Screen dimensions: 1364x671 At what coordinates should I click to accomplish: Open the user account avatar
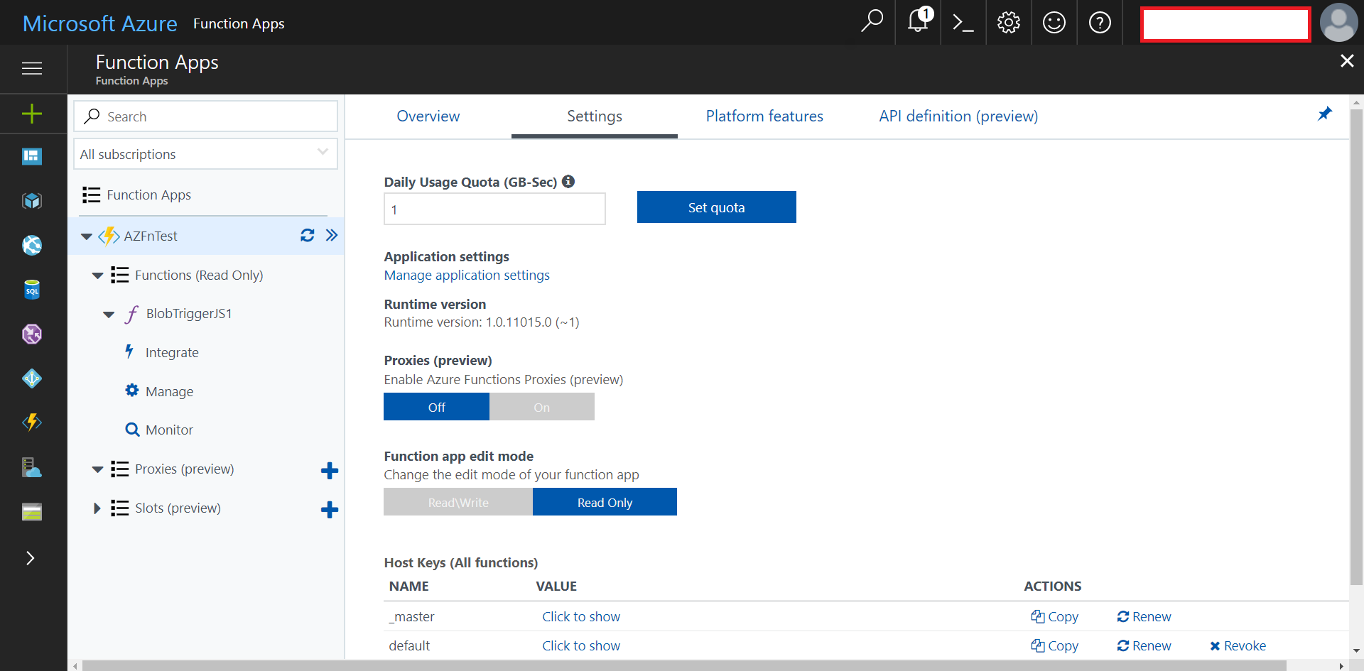(x=1338, y=23)
